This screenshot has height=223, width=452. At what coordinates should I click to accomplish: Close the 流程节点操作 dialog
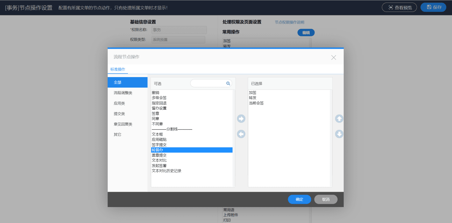(334, 57)
